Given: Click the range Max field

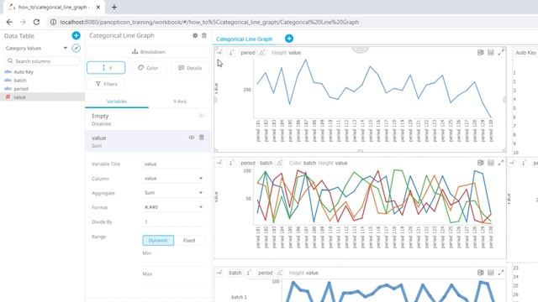Looking at the screenshot, I should click(173, 282).
